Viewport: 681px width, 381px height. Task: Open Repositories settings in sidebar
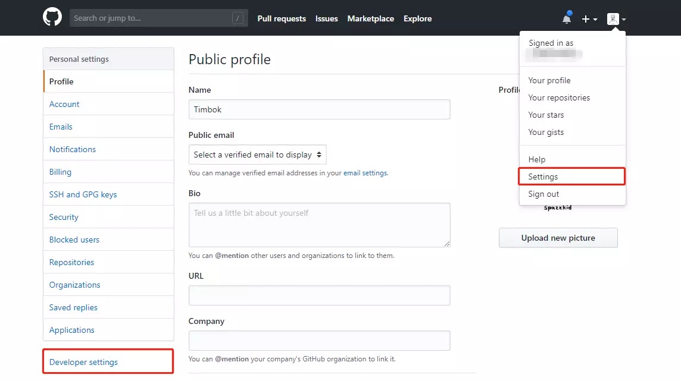coord(108,262)
